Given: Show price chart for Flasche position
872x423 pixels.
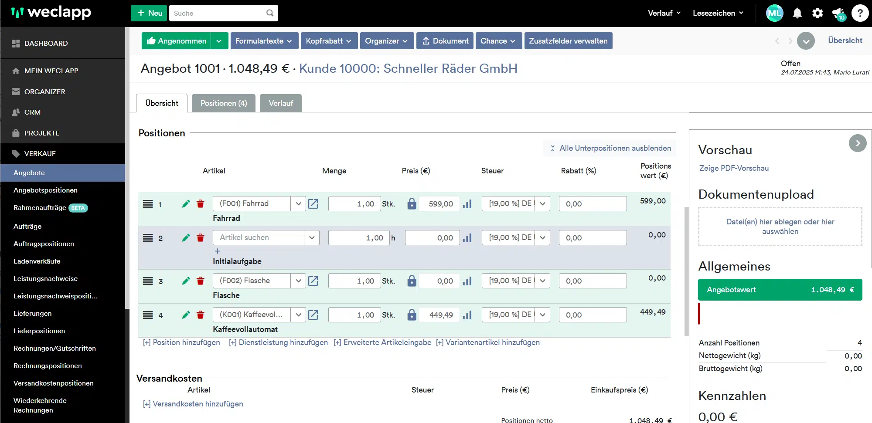Looking at the screenshot, I should 467,281.
